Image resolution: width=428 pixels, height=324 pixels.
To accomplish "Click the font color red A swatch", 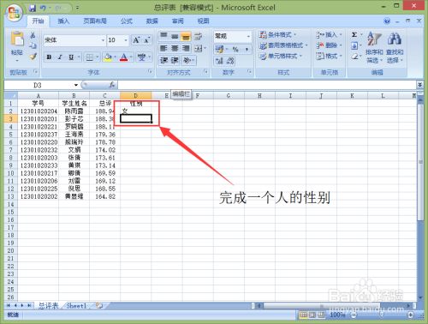I will point(123,57).
